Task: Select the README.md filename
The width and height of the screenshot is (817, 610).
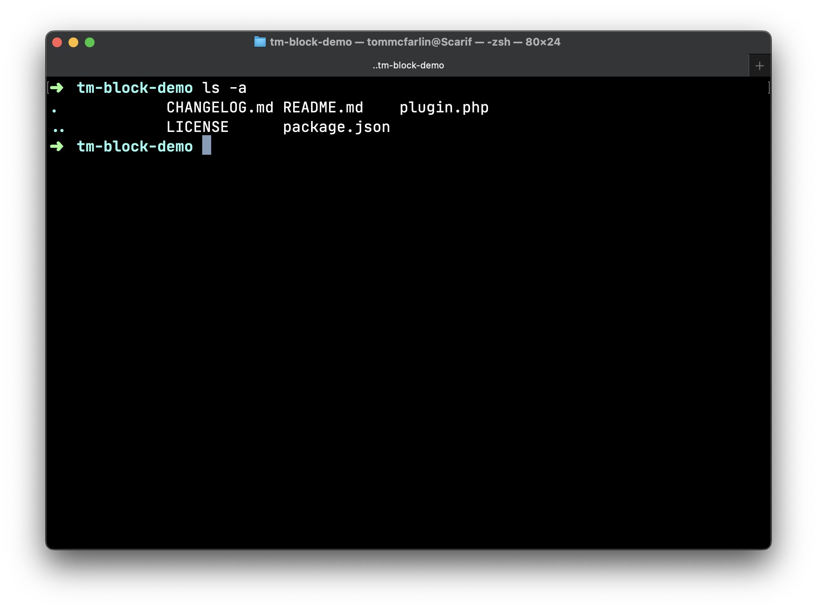Action: coord(323,107)
